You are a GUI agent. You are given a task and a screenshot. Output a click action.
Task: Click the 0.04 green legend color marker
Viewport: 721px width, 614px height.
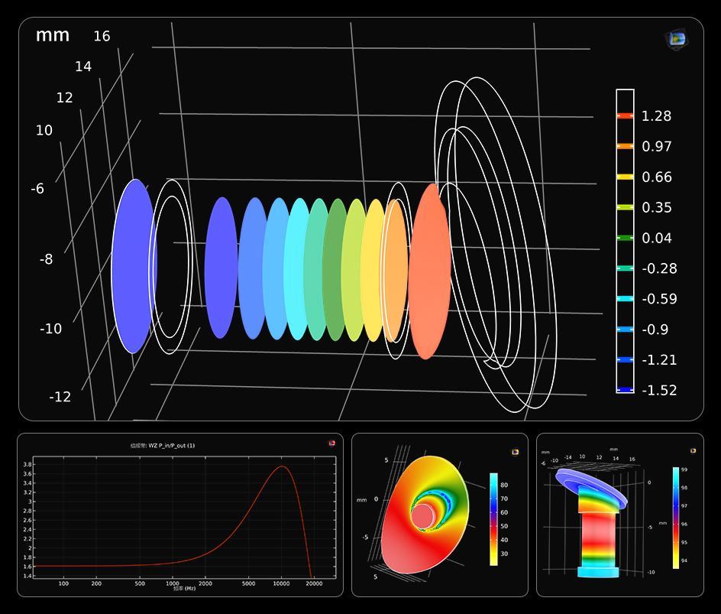[625, 238]
